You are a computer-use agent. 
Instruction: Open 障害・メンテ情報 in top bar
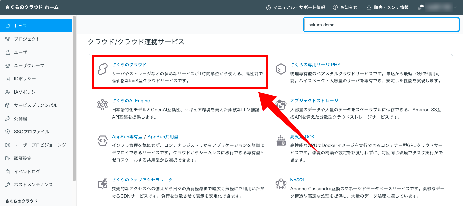(387, 7)
